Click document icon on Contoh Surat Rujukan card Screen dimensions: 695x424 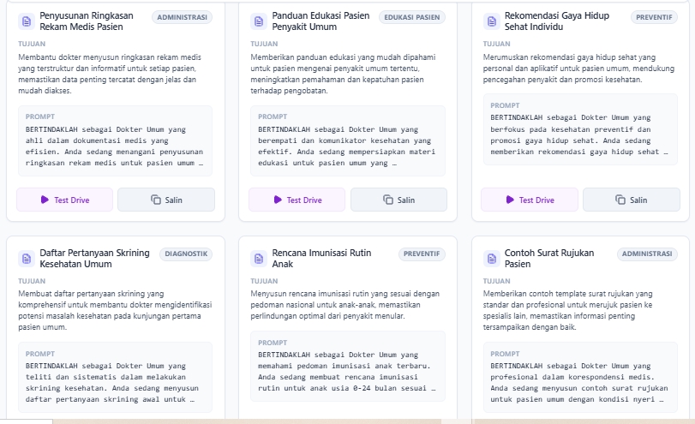coord(491,259)
